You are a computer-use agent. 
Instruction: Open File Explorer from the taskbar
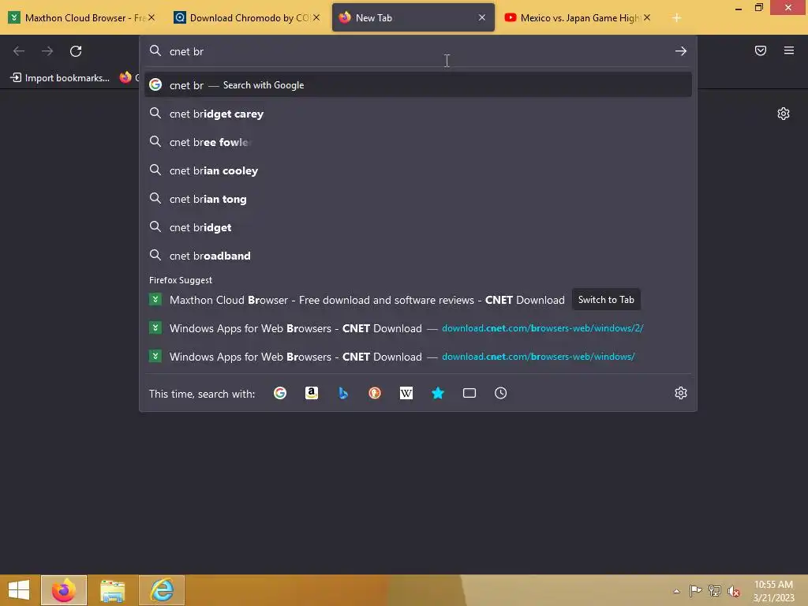pyautogui.click(x=113, y=590)
